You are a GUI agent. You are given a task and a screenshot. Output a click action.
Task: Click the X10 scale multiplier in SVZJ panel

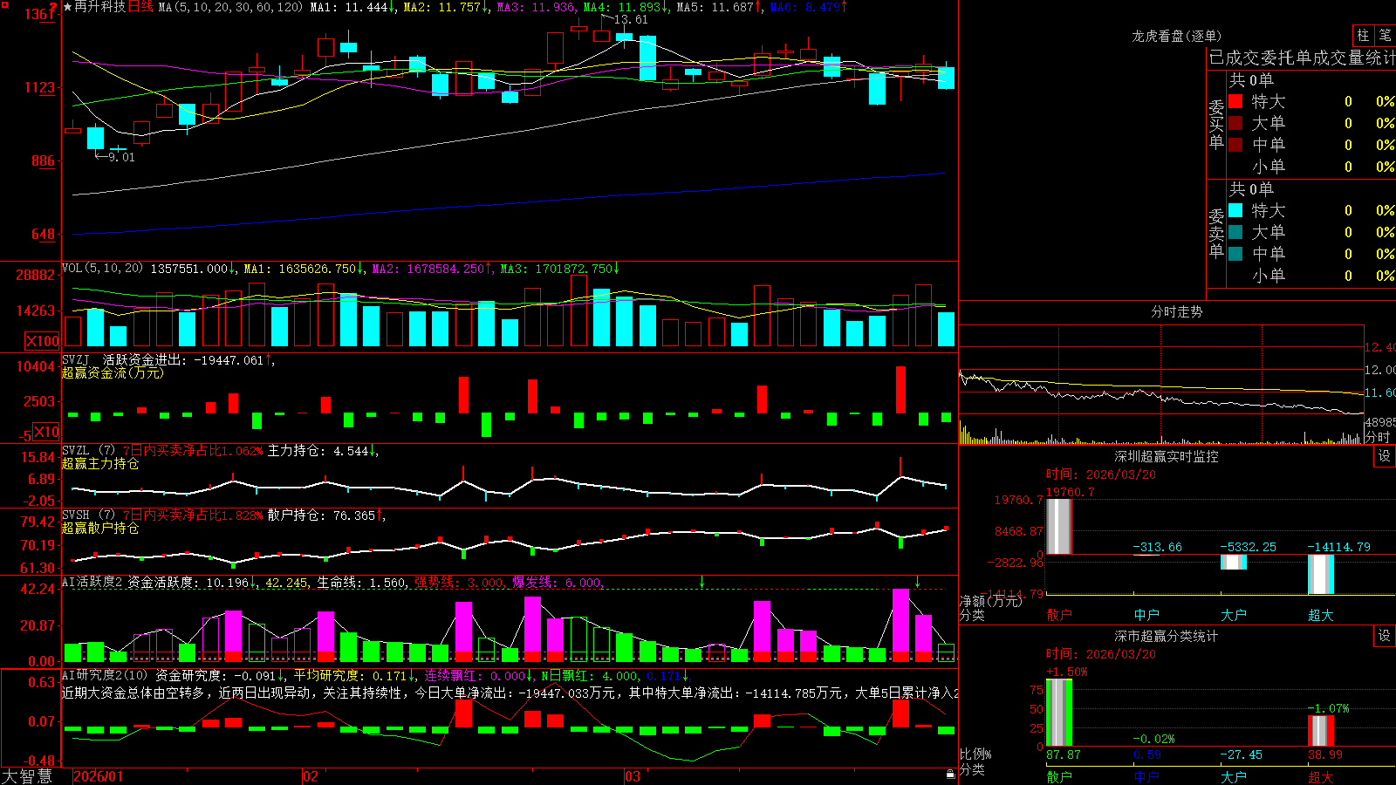click(x=46, y=432)
